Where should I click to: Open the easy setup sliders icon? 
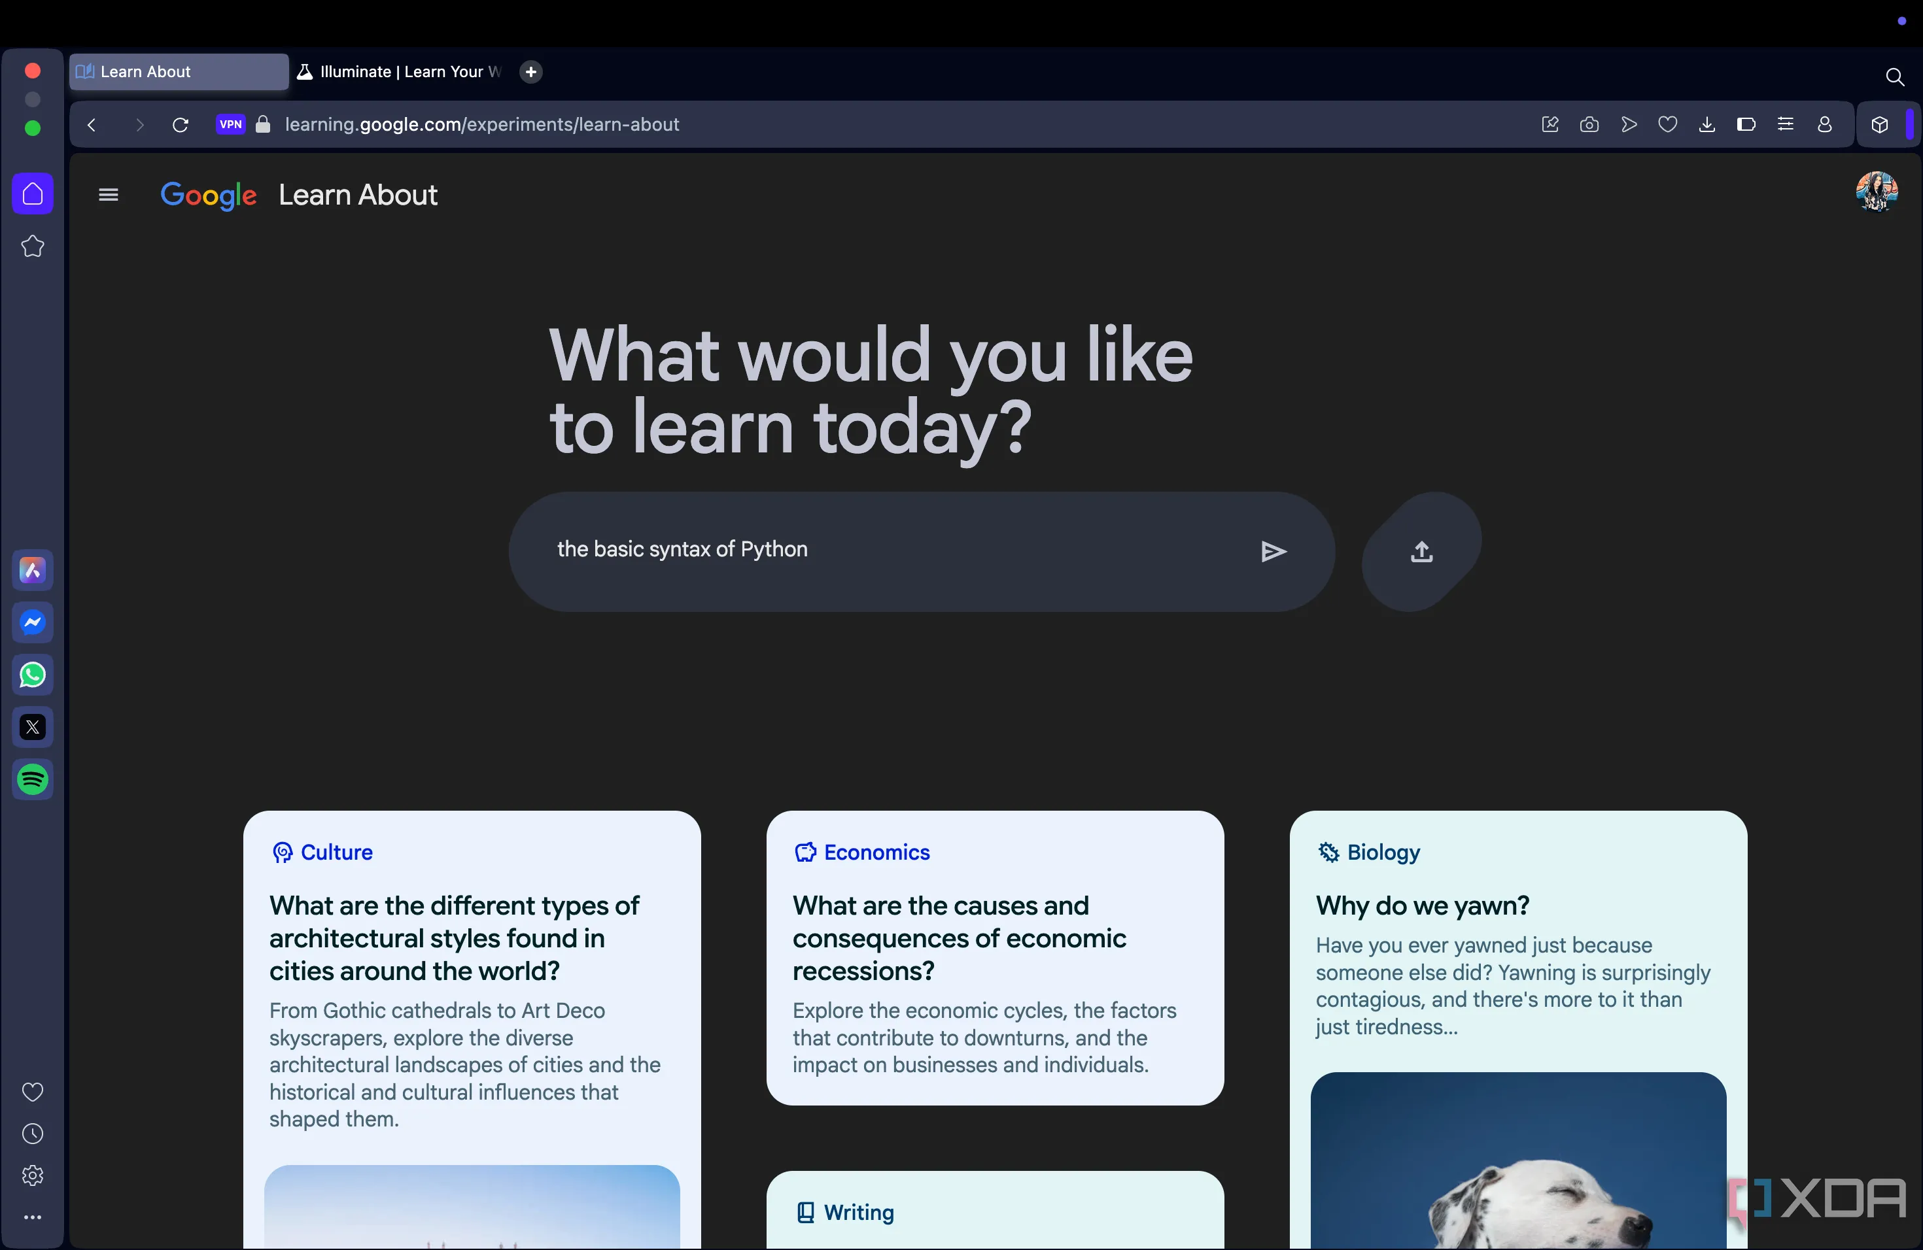click(1786, 124)
